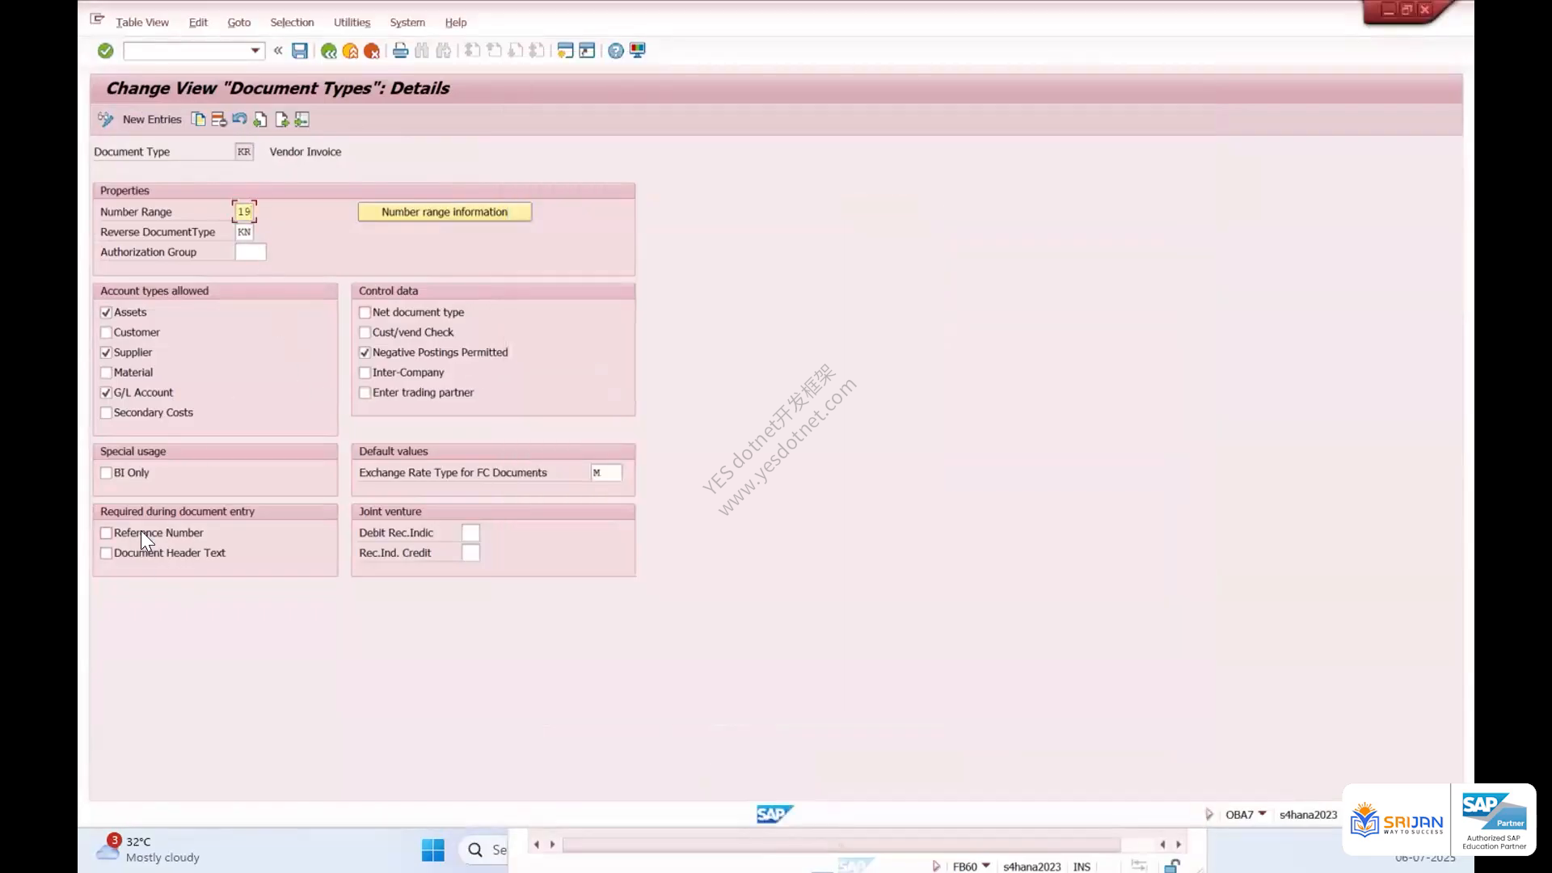This screenshot has width=1552, height=873.
Task: Open the Utilities menu
Action: [x=352, y=23]
